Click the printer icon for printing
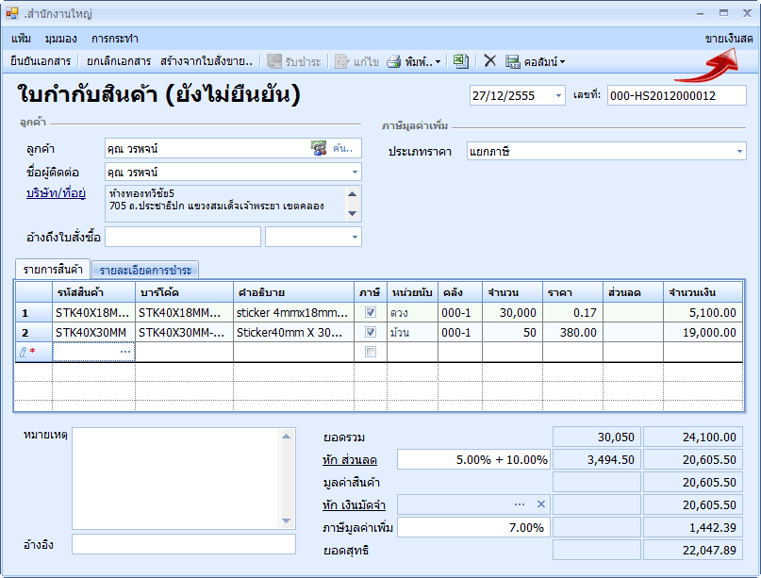 pyautogui.click(x=395, y=61)
